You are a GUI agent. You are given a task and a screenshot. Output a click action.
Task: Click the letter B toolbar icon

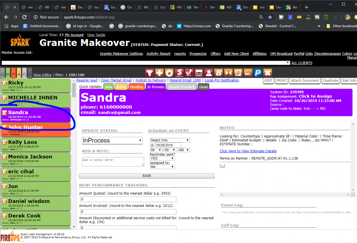219,73
